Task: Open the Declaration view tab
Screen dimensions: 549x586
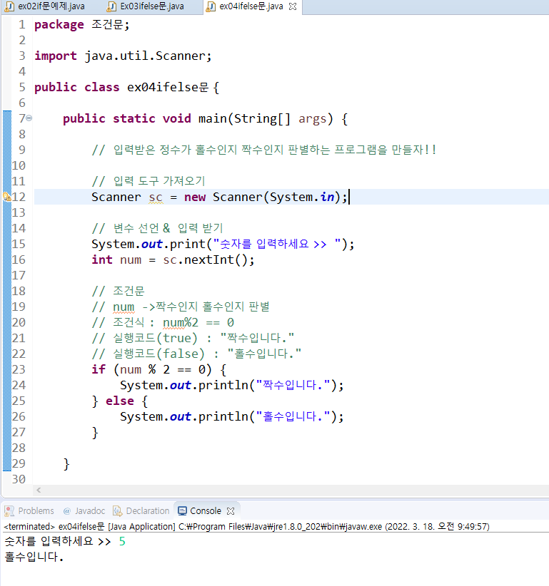Action: 148,510
